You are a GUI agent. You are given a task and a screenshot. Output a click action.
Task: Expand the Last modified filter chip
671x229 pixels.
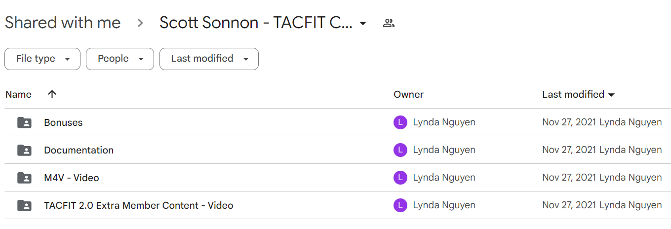[209, 59]
